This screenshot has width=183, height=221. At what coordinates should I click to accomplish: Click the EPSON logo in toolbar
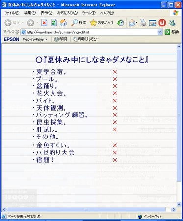(x=11, y=39)
